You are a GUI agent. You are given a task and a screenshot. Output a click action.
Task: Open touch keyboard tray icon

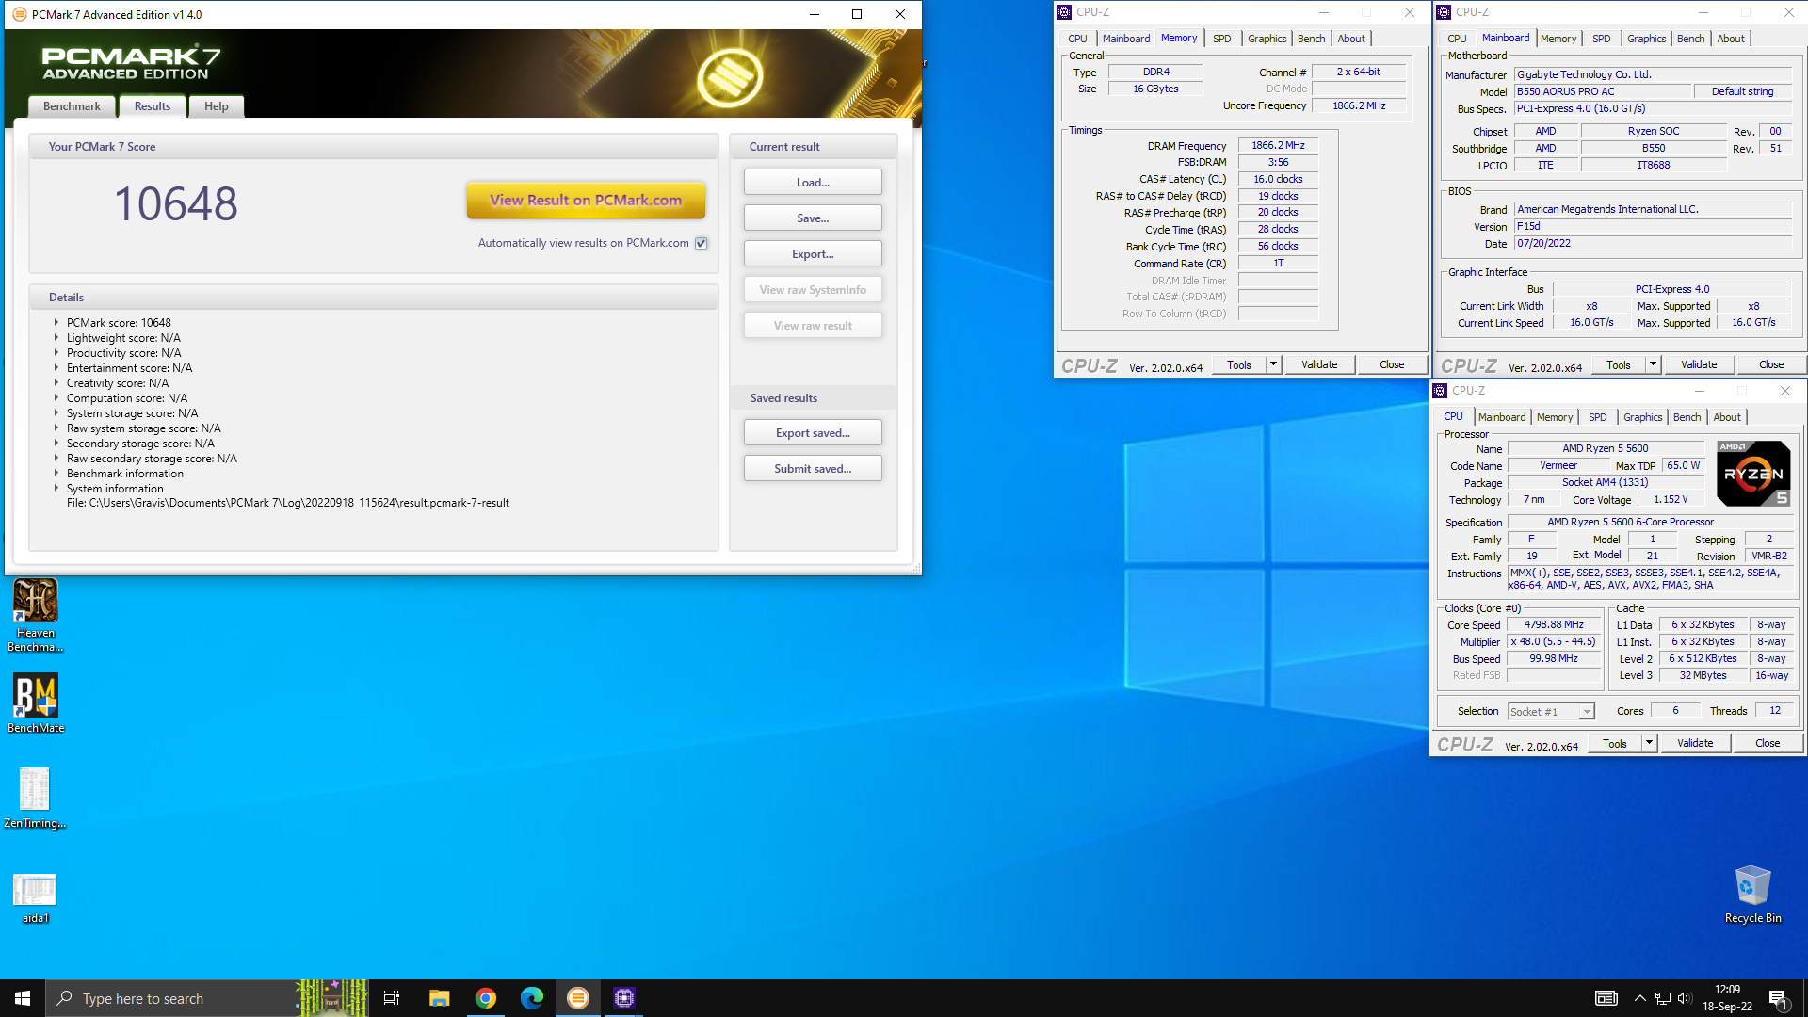click(1606, 998)
